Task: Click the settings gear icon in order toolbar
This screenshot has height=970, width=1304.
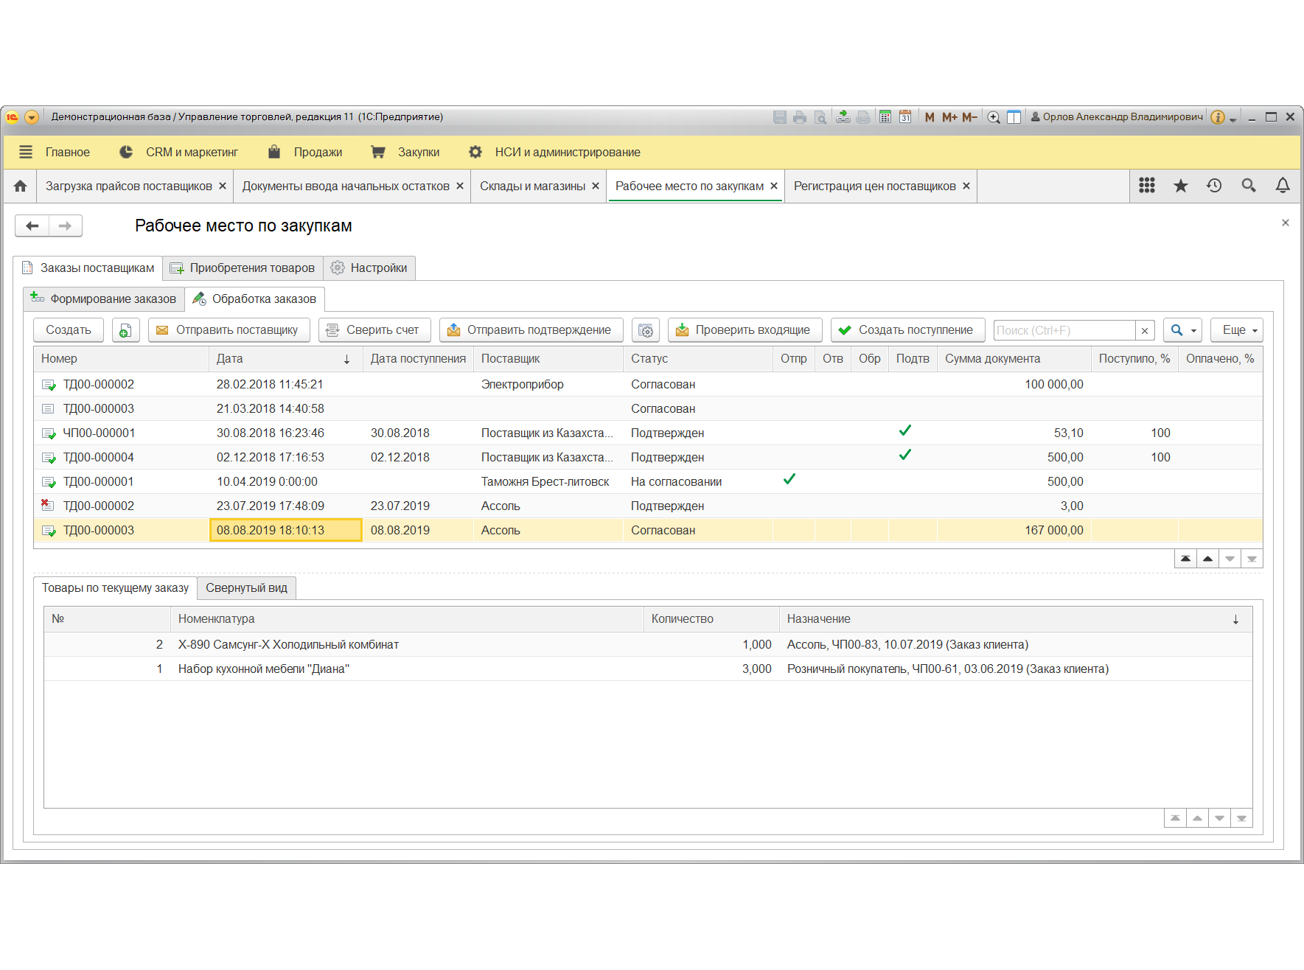Action: (x=646, y=330)
